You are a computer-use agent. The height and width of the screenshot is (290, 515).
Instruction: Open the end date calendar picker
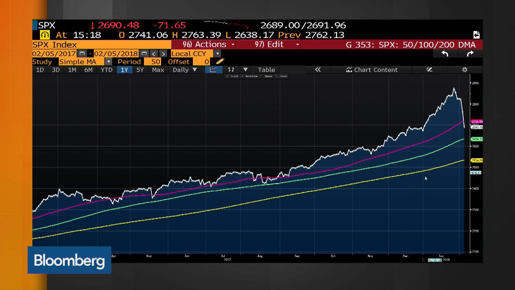pos(144,53)
